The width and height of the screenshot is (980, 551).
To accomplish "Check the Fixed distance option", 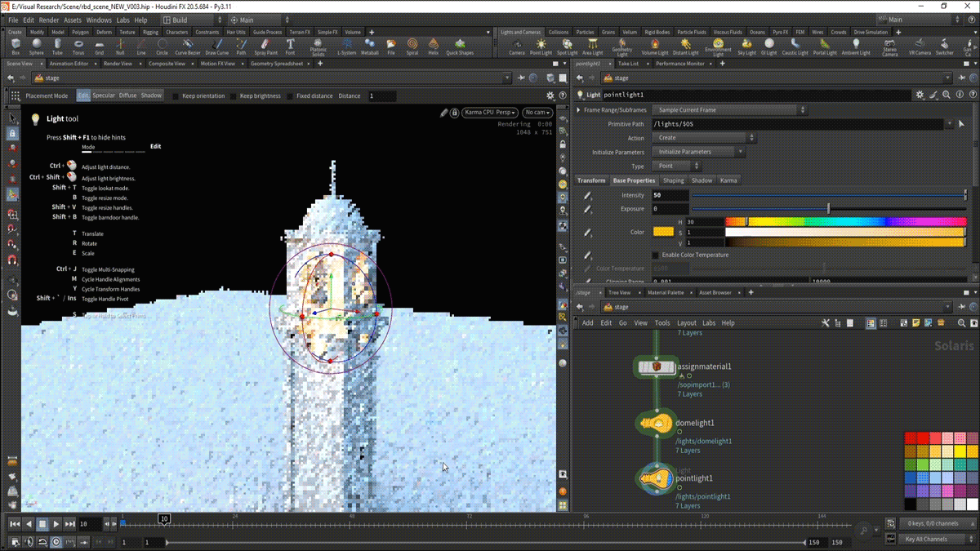I will [290, 96].
